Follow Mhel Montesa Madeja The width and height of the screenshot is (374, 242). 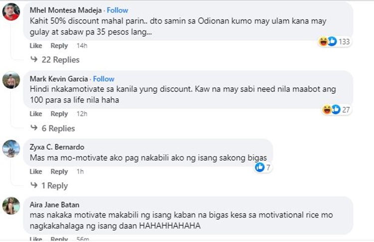click(117, 10)
